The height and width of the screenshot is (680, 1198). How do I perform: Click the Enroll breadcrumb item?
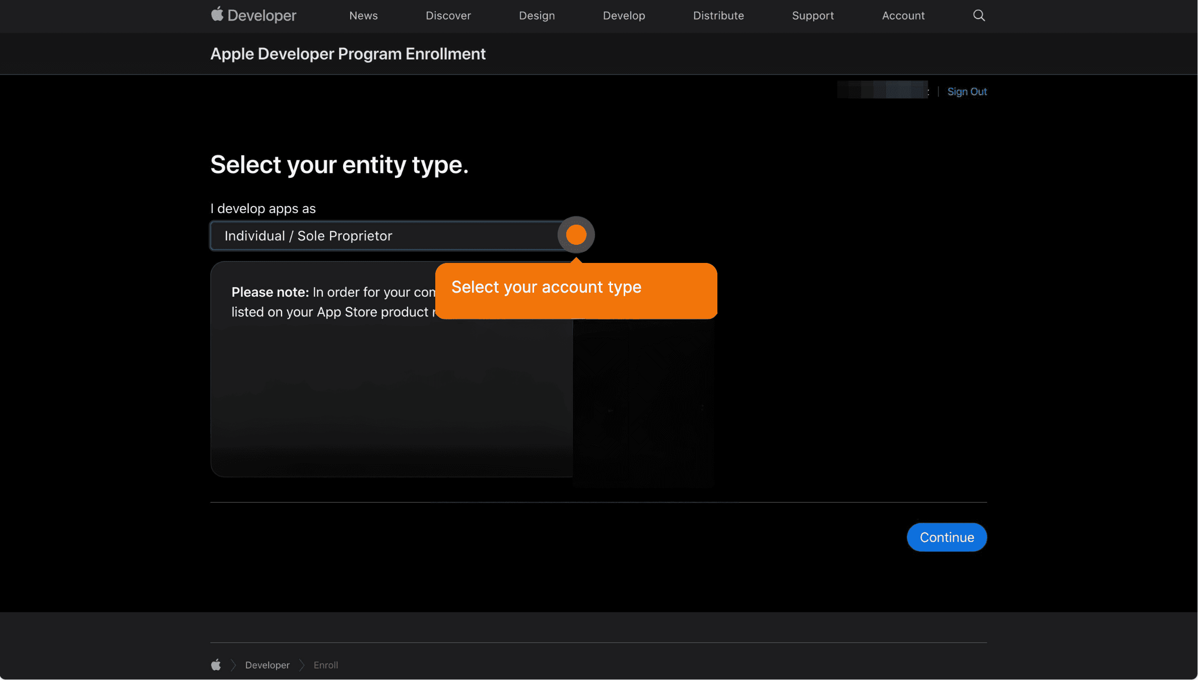pyautogui.click(x=326, y=665)
